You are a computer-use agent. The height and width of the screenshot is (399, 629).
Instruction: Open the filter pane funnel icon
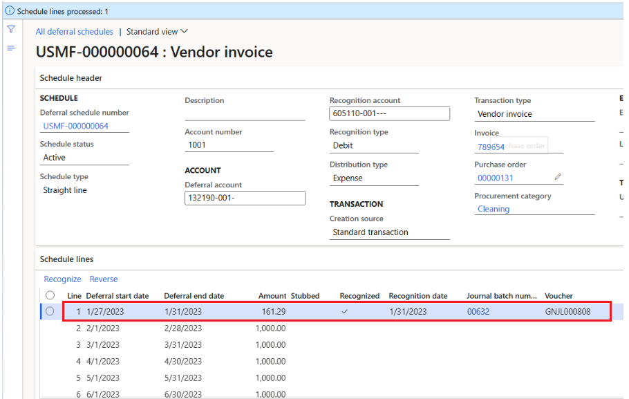click(x=11, y=29)
